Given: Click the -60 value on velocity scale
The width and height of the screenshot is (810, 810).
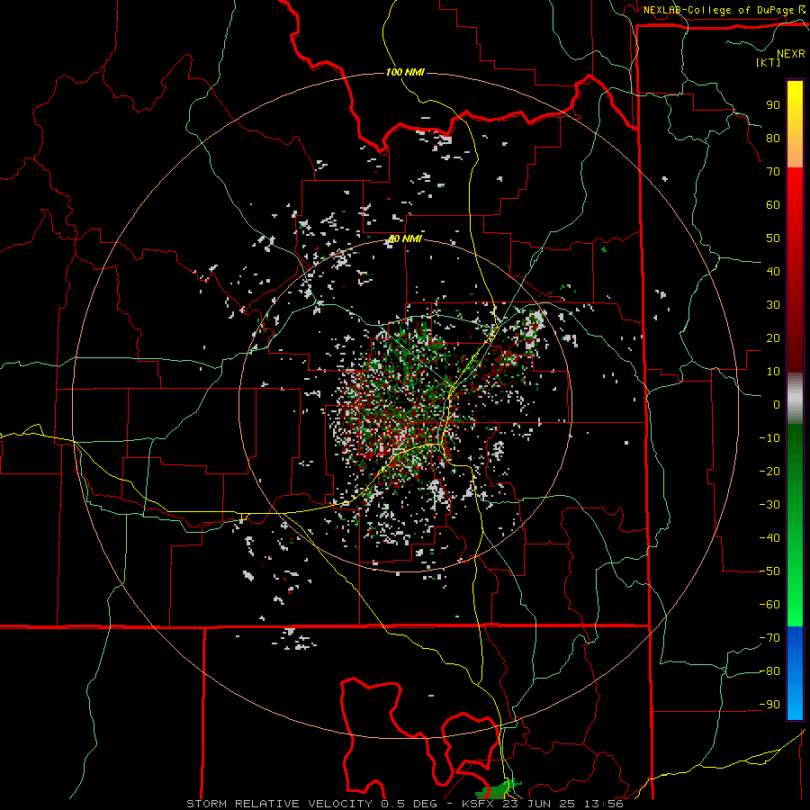Looking at the screenshot, I should (x=769, y=605).
